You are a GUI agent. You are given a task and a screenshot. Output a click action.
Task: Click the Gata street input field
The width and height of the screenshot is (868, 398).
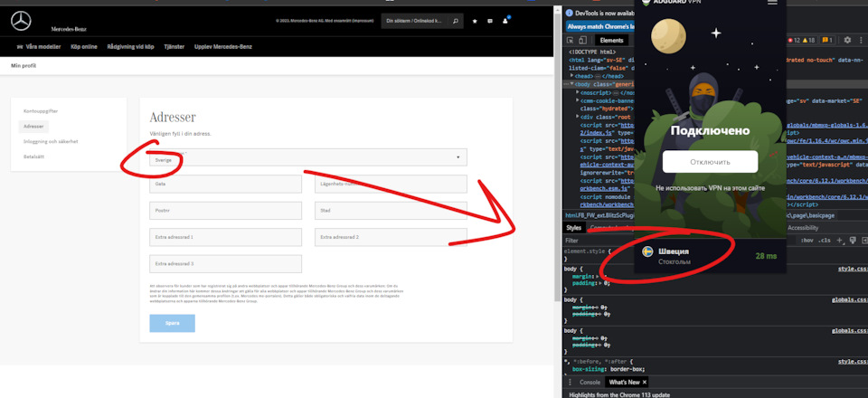point(225,184)
